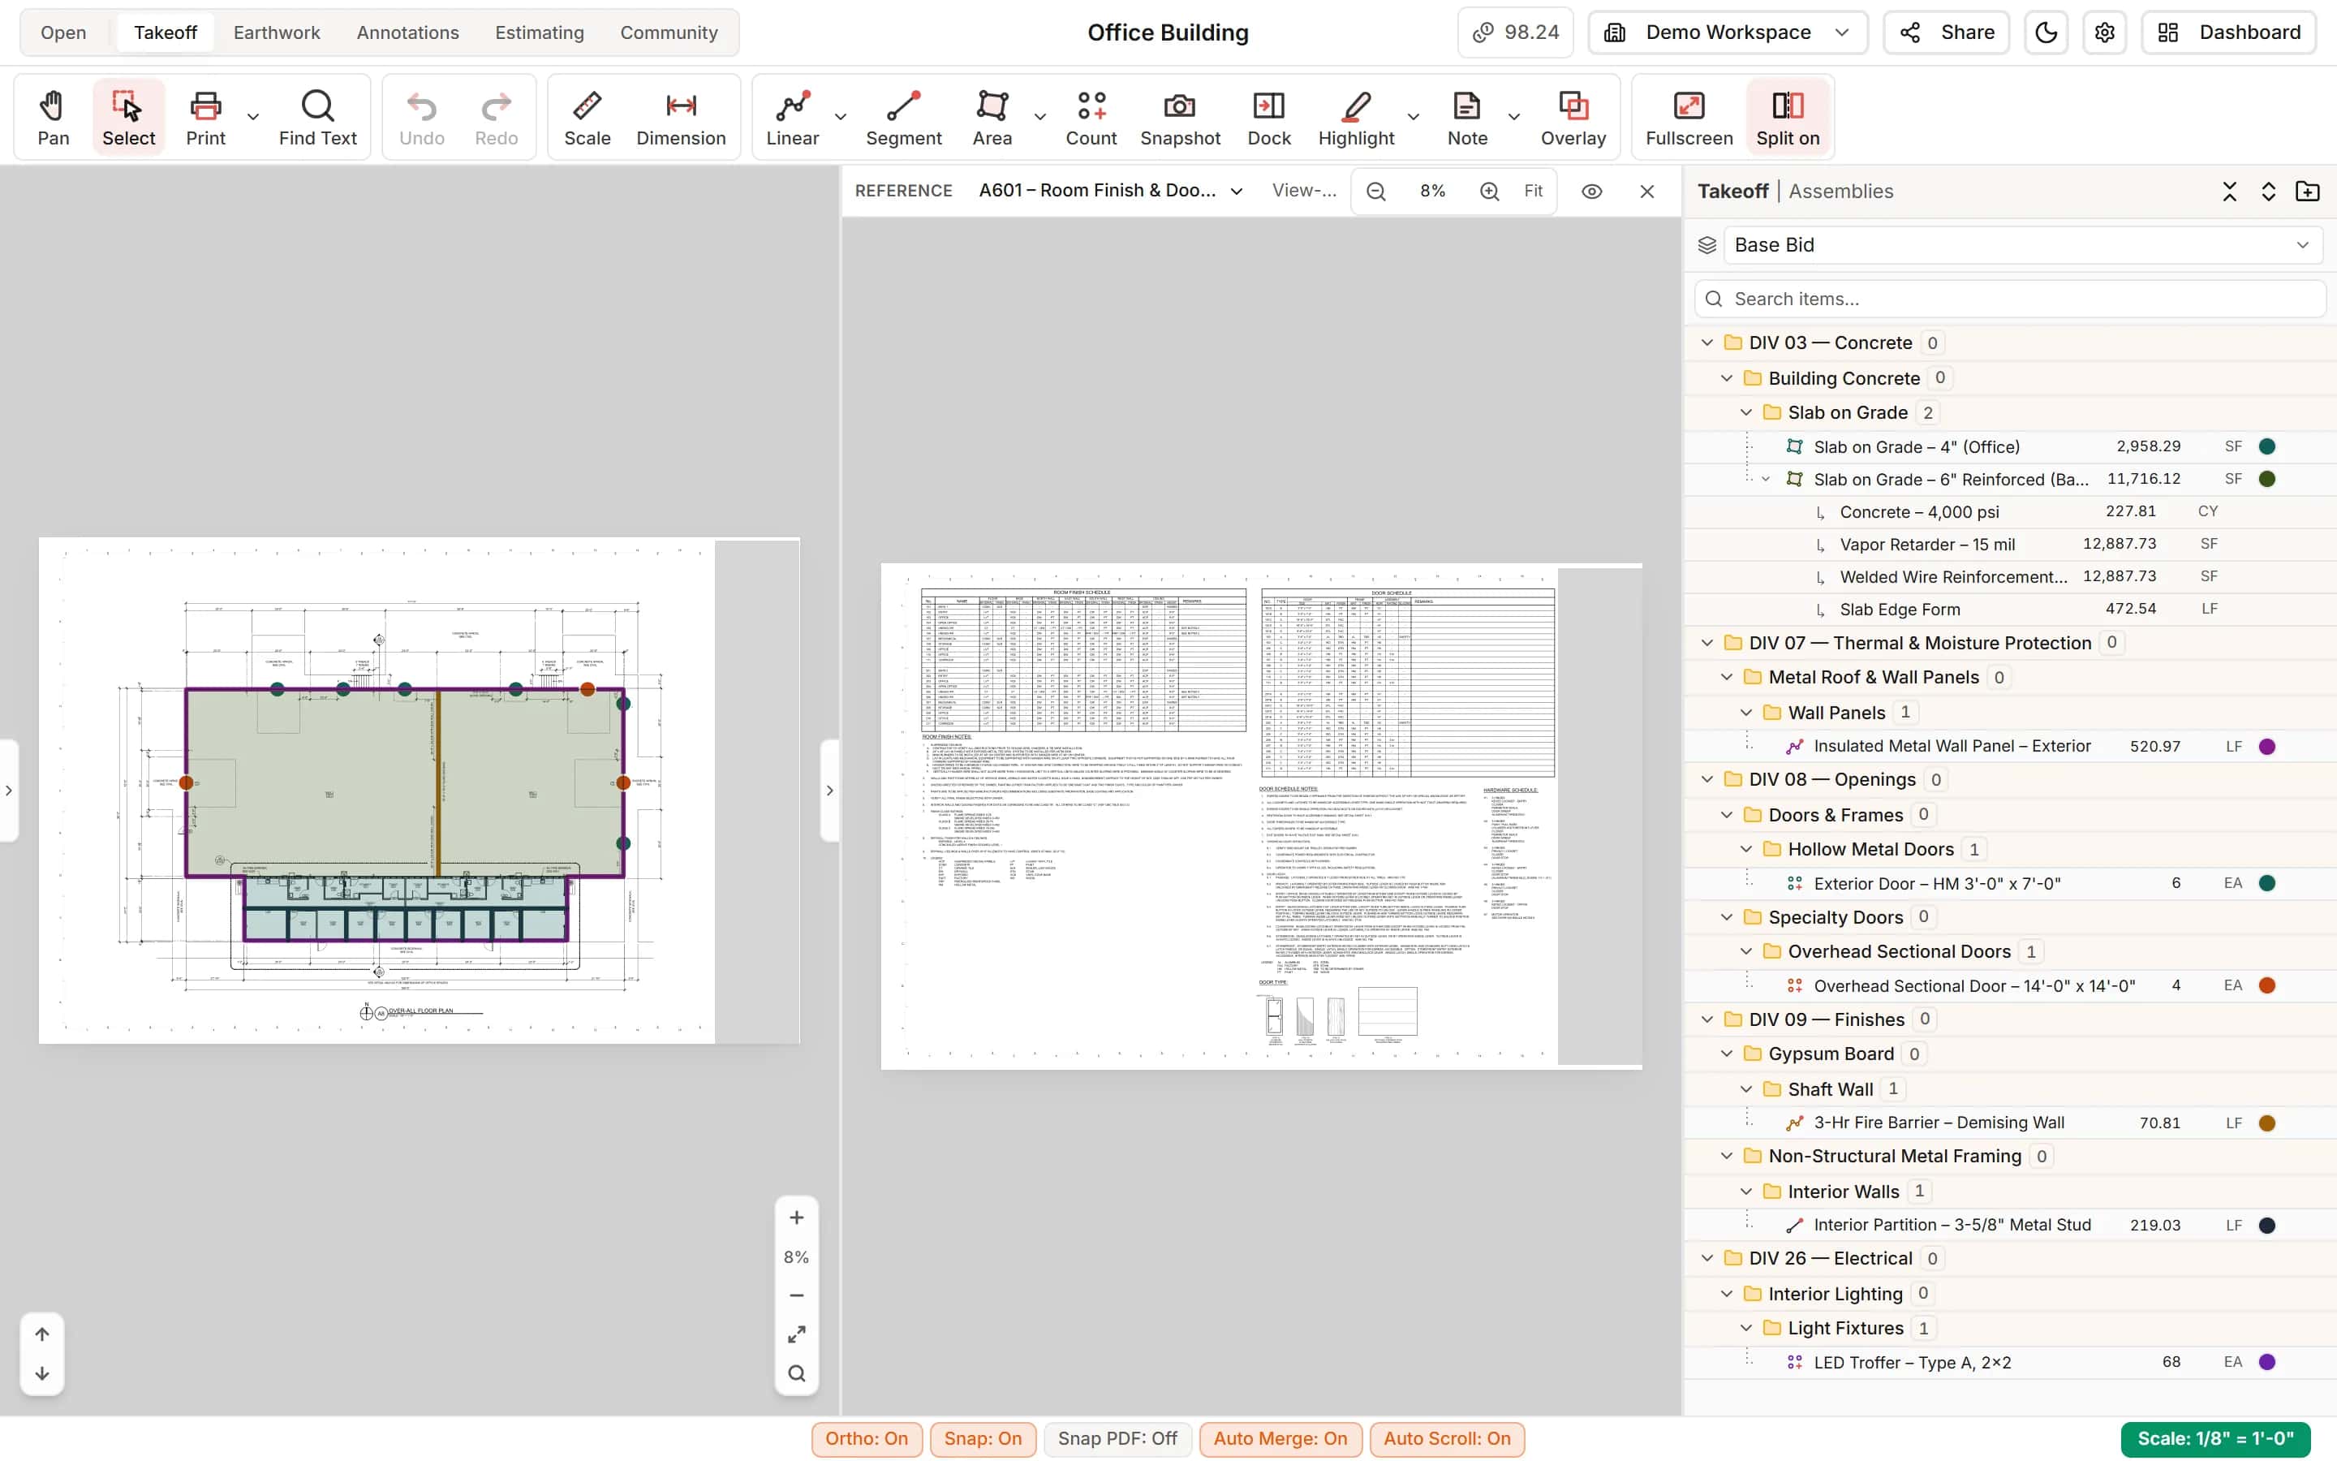Take a Snapshot
The width and height of the screenshot is (2337, 1461).
1180,118
